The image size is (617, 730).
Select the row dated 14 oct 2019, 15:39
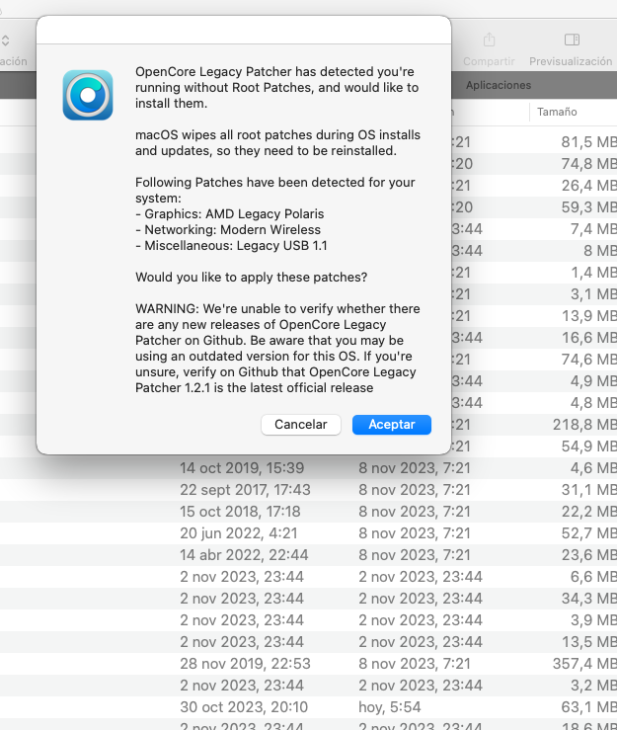(x=308, y=468)
